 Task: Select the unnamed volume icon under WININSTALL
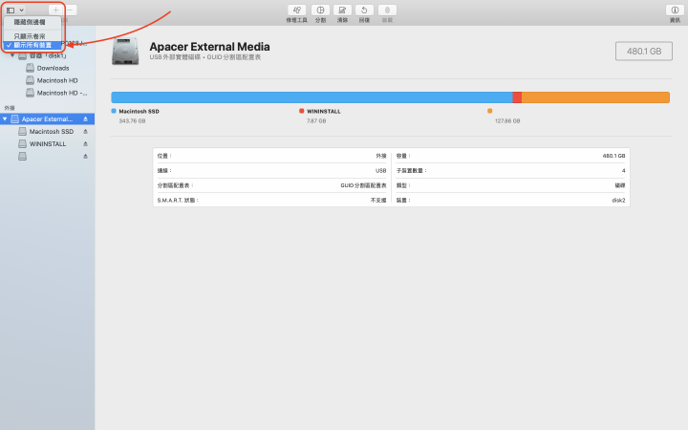coord(22,156)
